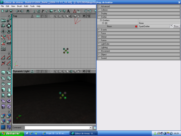Click the MOV matinee tool icon

3,49
